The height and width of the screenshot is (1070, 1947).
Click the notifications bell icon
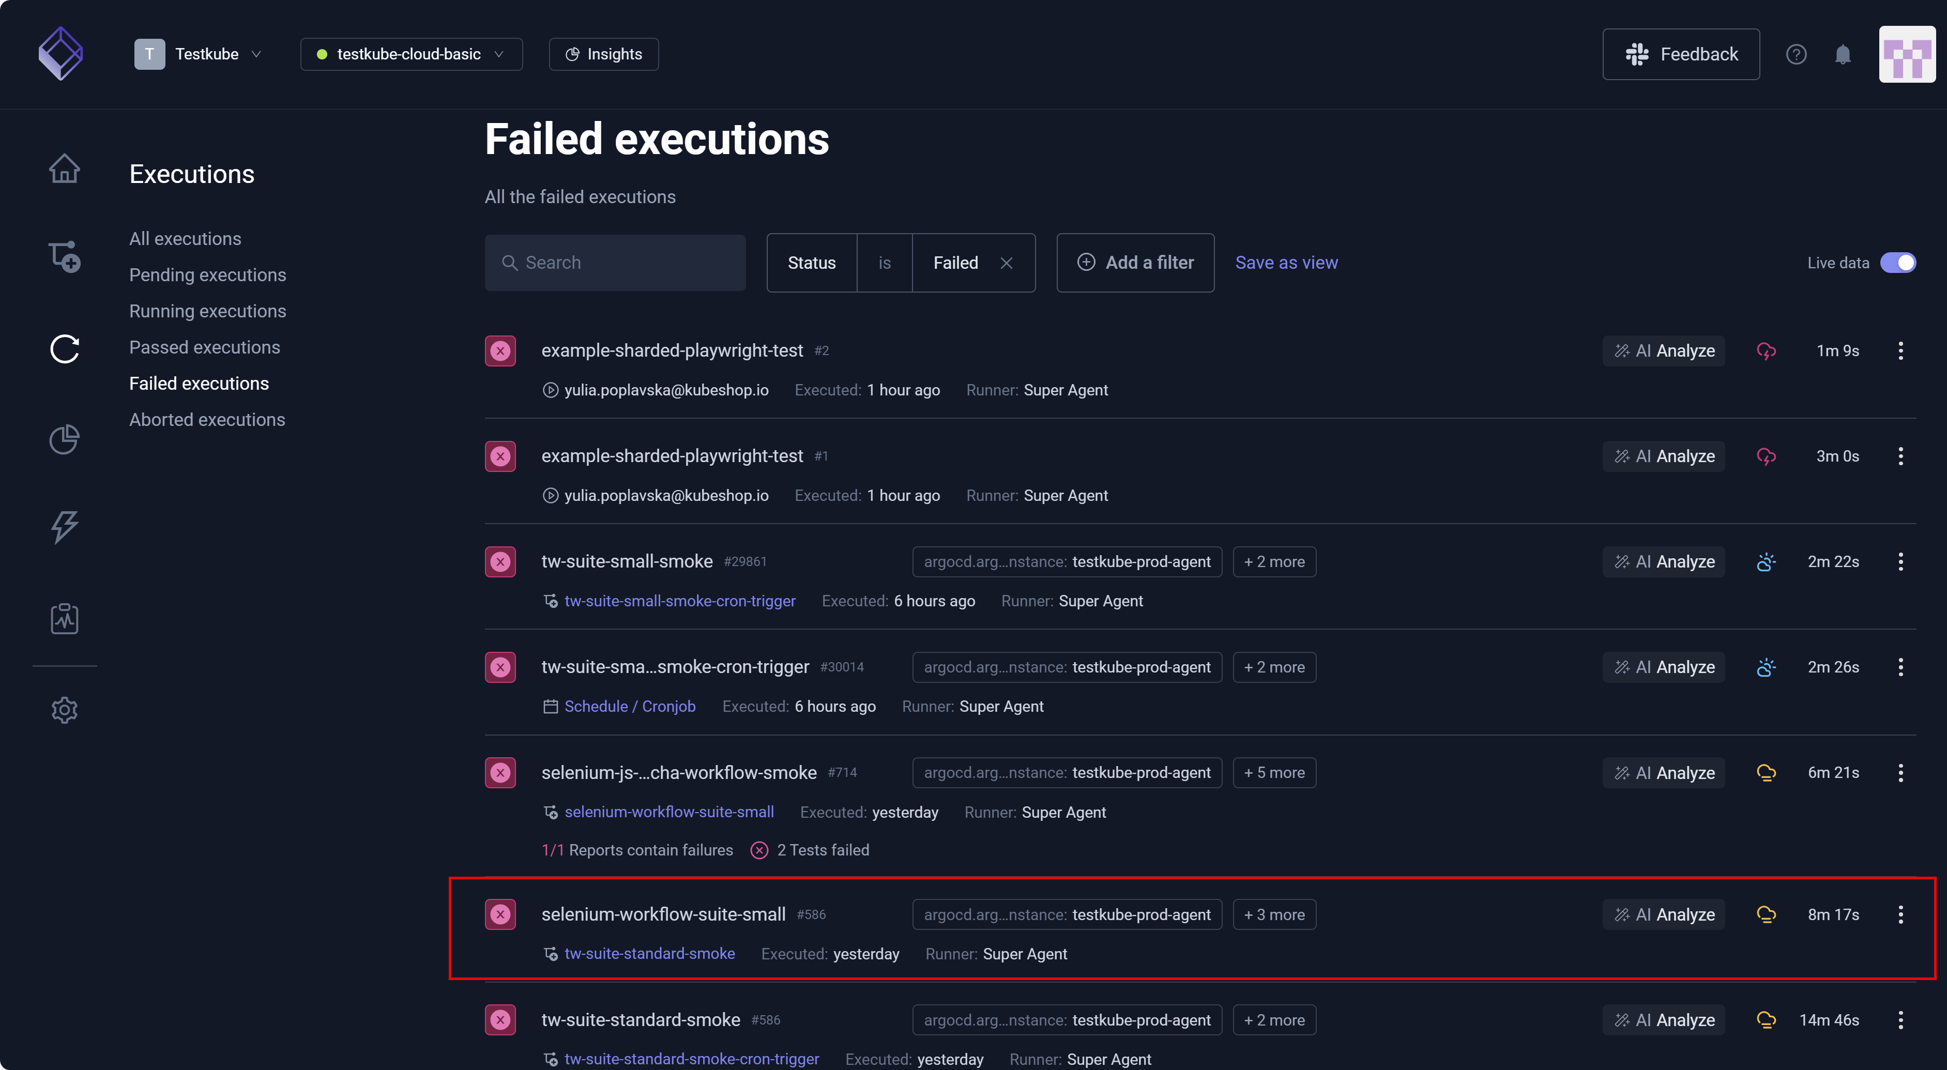click(1843, 54)
